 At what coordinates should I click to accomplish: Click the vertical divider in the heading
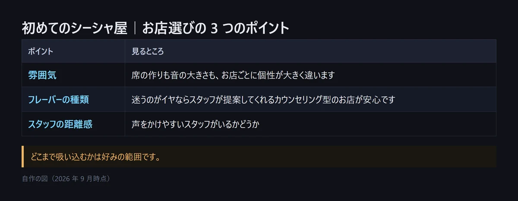point(135,28)
